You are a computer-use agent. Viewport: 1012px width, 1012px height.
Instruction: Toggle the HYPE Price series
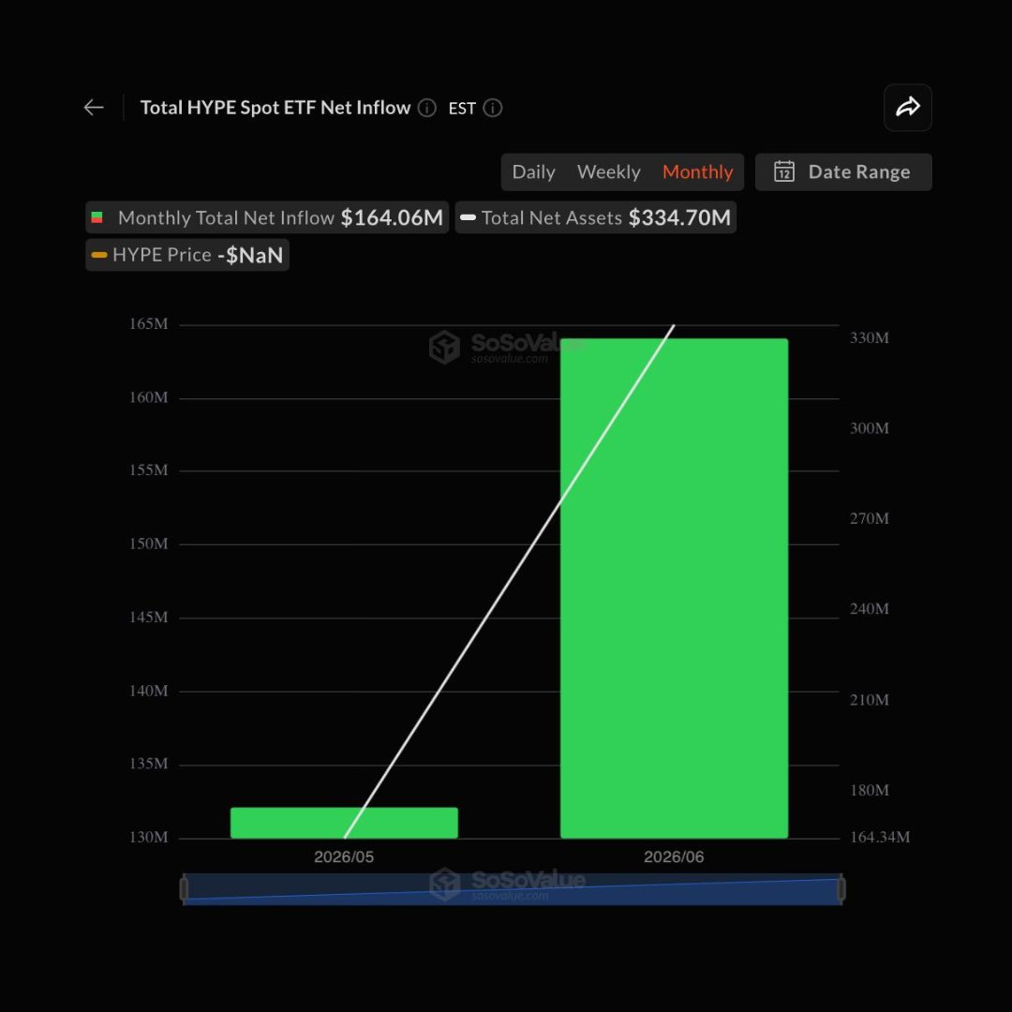click(187, 255)
